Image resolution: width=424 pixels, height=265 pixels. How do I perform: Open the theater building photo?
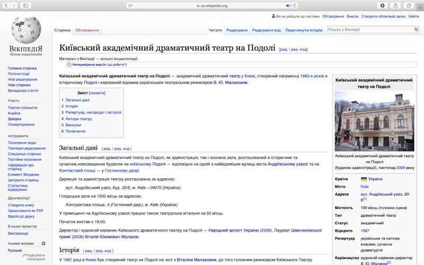374,121
